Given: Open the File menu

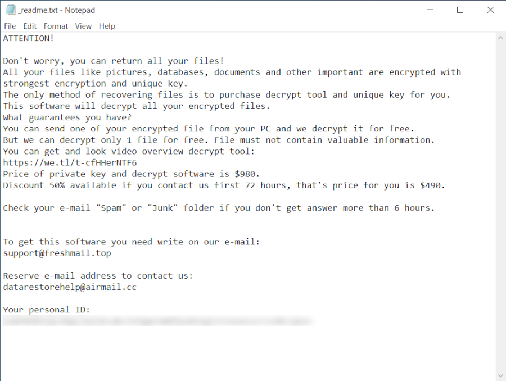Looking at the screenshot, I should click(10, 26).
